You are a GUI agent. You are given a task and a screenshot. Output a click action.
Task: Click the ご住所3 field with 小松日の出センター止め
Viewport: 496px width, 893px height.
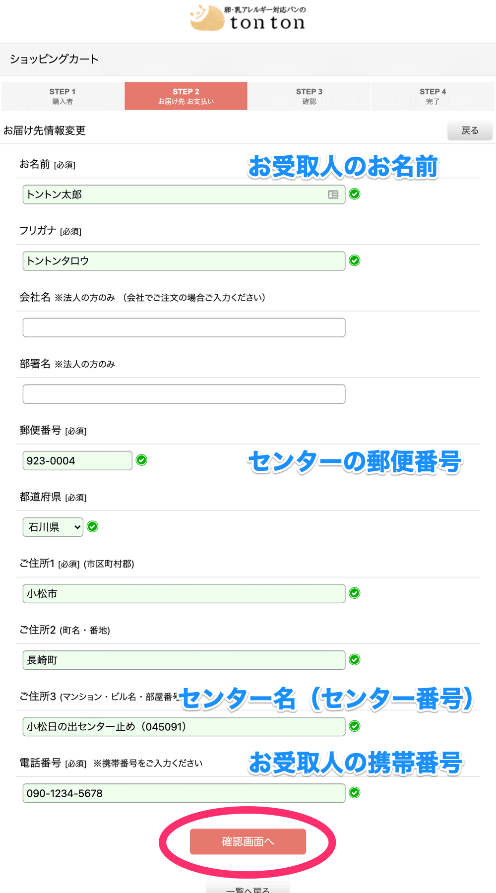[184, 727]
